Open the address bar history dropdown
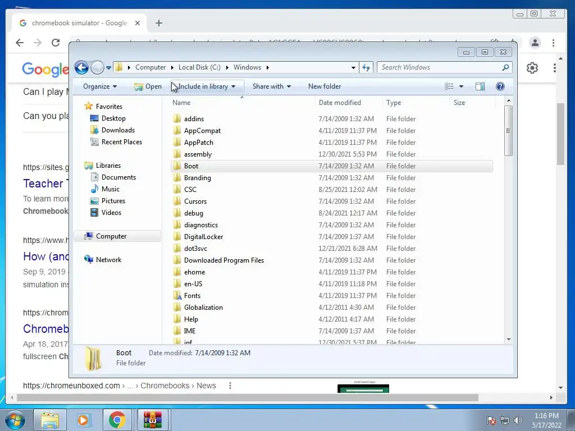575x431 pixels. 353,67
